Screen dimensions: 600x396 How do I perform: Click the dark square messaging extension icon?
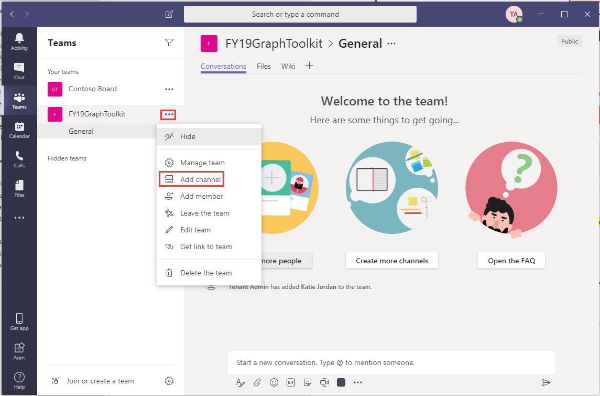pos(341,382)
